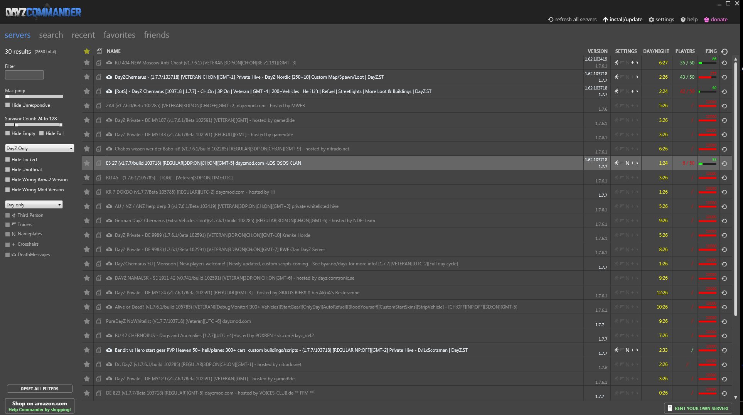Click refresh all servers link
This screenshot has width=743, height=415.
click(x=572, y=20)
